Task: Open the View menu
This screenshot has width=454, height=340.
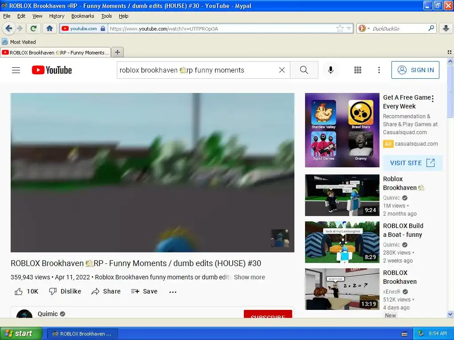Action: coord(37,16)
